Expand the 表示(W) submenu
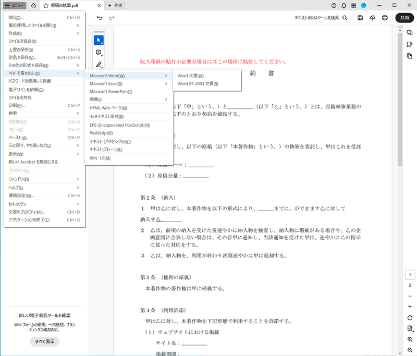The height and width of the screenshot is (356, 417). [x=44, y=154]
